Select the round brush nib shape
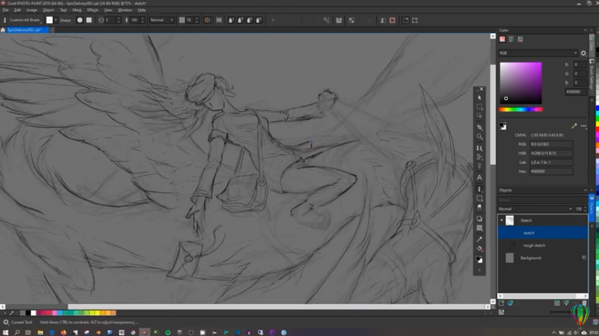 (80, 20)
